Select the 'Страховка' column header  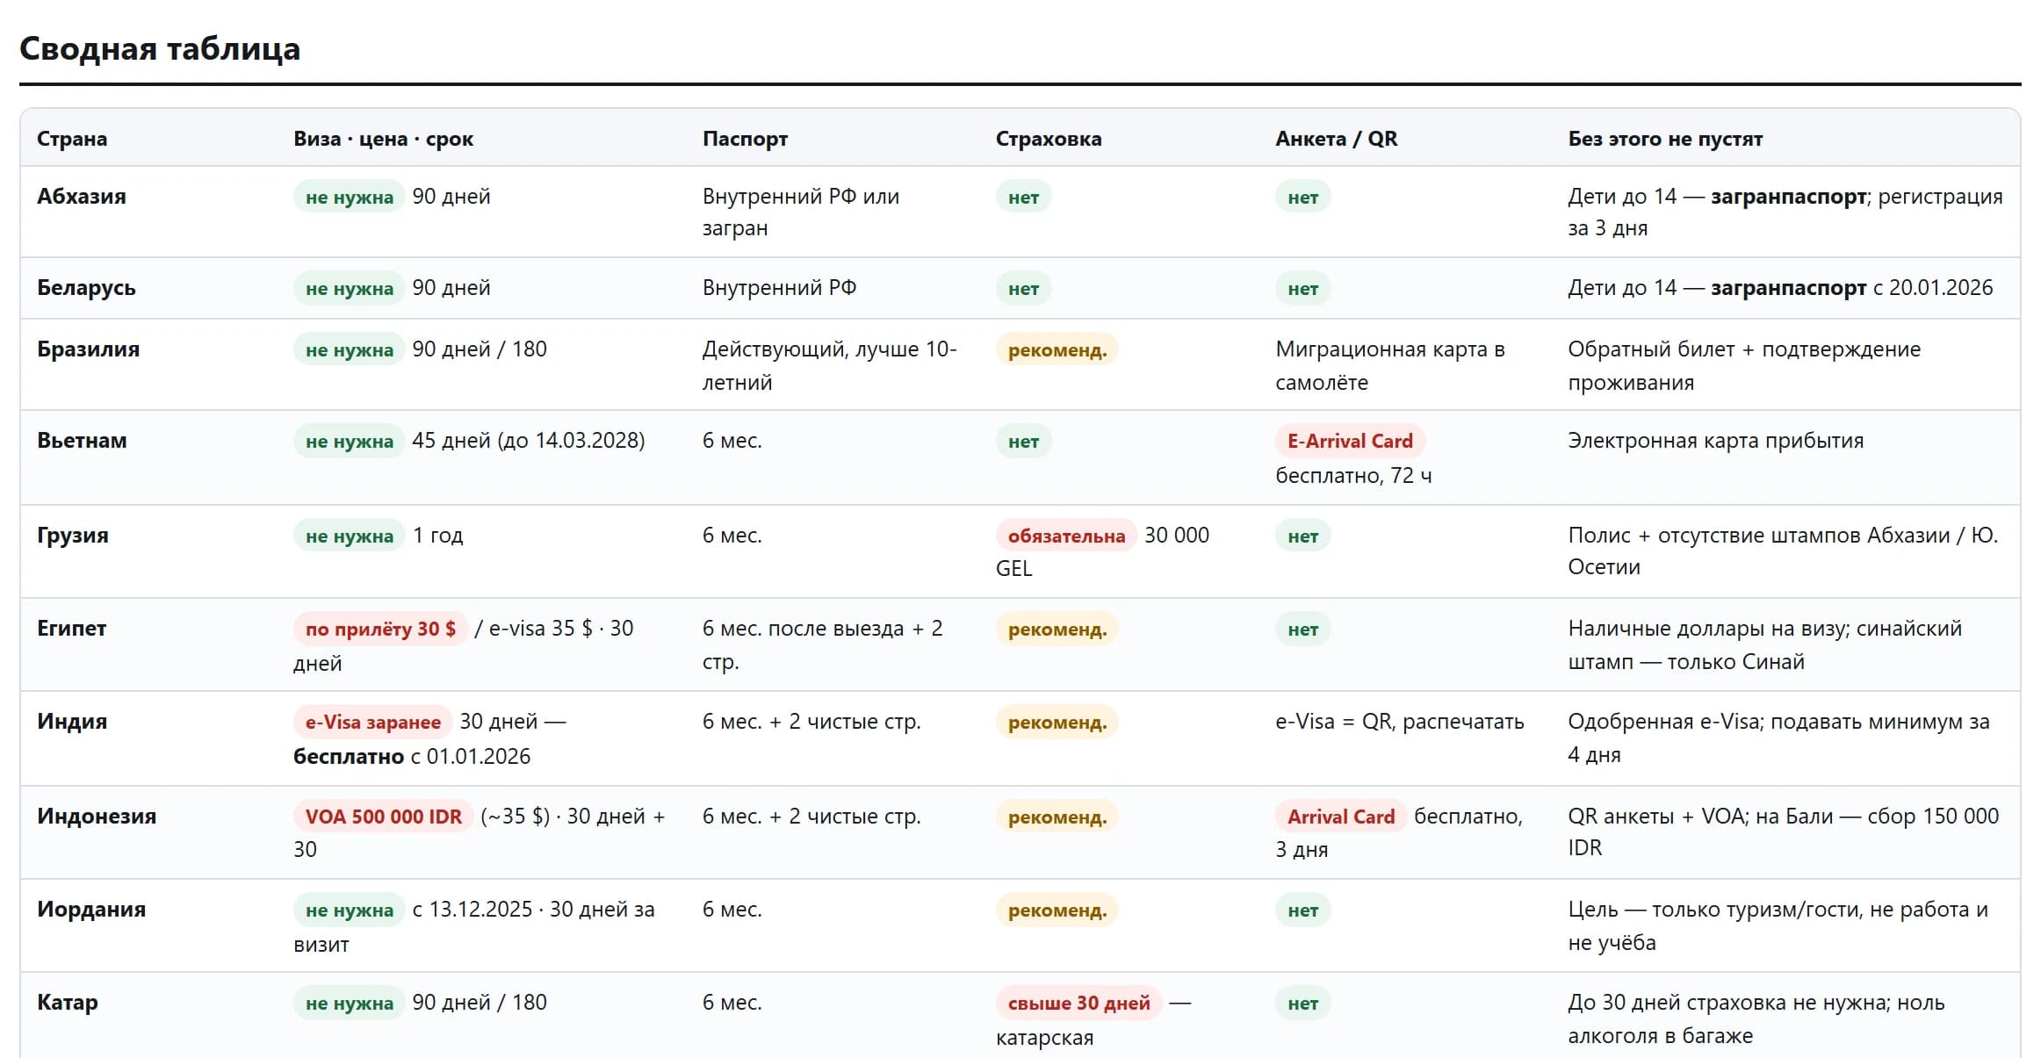(x=1048, y=139)
